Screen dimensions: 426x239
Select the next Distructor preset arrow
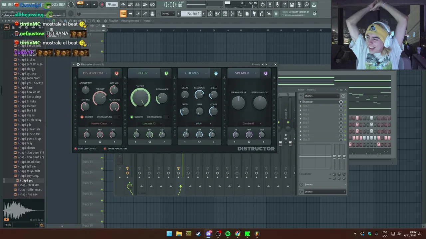(x=266, y=64)
